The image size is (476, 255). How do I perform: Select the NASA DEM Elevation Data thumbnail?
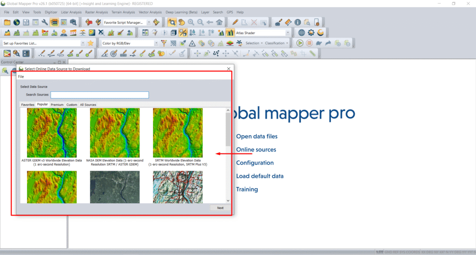click(115, 133)
